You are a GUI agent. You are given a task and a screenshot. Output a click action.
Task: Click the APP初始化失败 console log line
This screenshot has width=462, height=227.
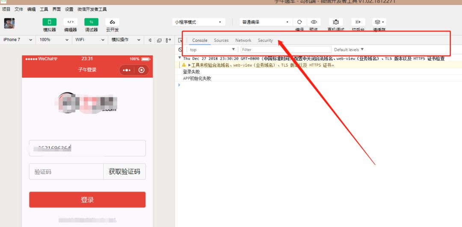(197, 79)
